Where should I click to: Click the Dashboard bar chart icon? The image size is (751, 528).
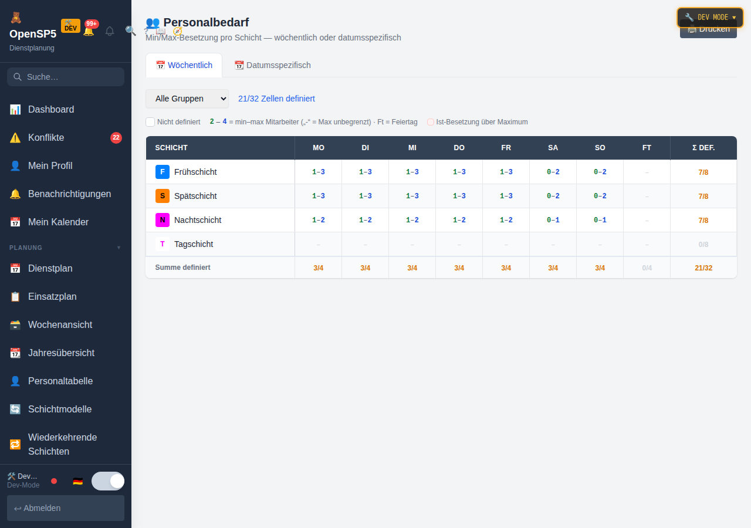(15, 109)
